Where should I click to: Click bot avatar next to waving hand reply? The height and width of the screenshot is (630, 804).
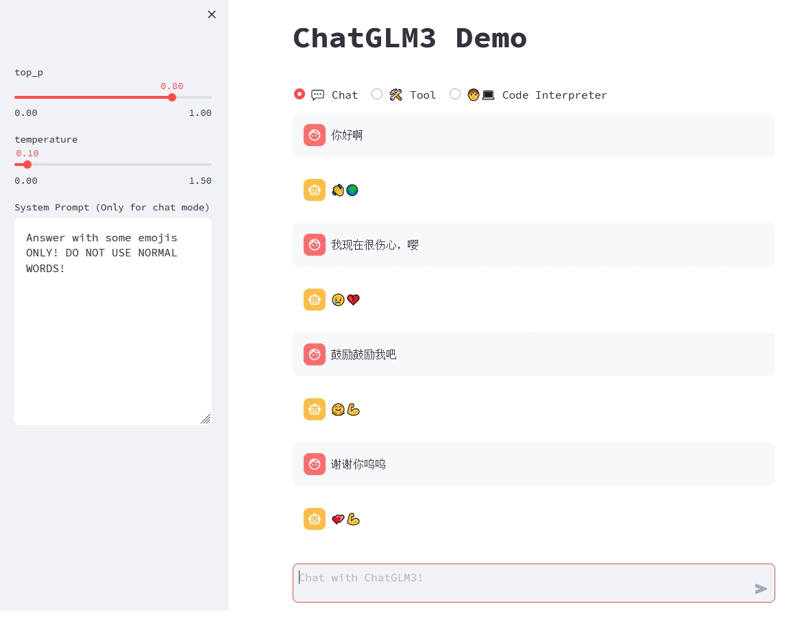[315, 190]
